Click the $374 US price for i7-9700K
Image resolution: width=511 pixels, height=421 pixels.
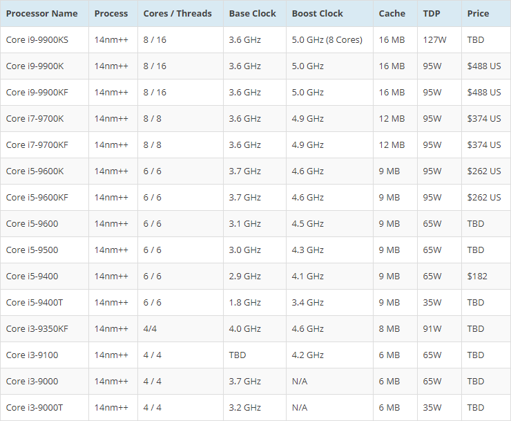(x=484, y=118)
